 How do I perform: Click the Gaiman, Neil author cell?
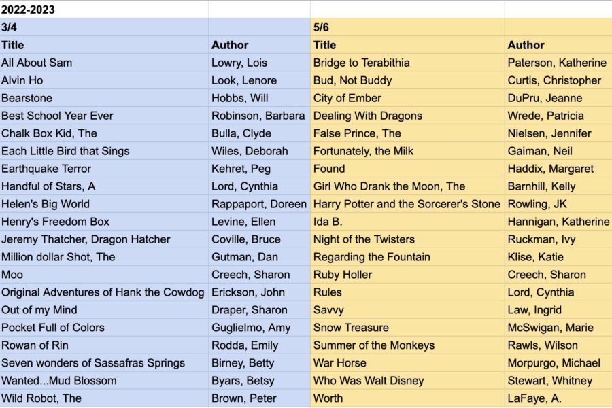tap(558, 151)
